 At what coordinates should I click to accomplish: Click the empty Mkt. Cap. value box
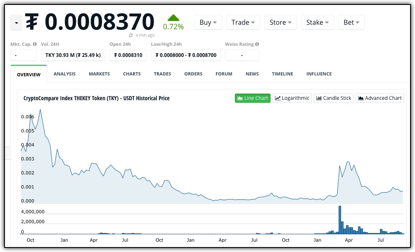(x=24, y=55)
